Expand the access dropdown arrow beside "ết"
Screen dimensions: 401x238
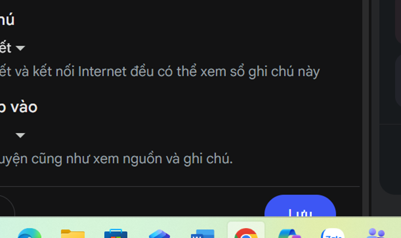click(x=20, y=48)
